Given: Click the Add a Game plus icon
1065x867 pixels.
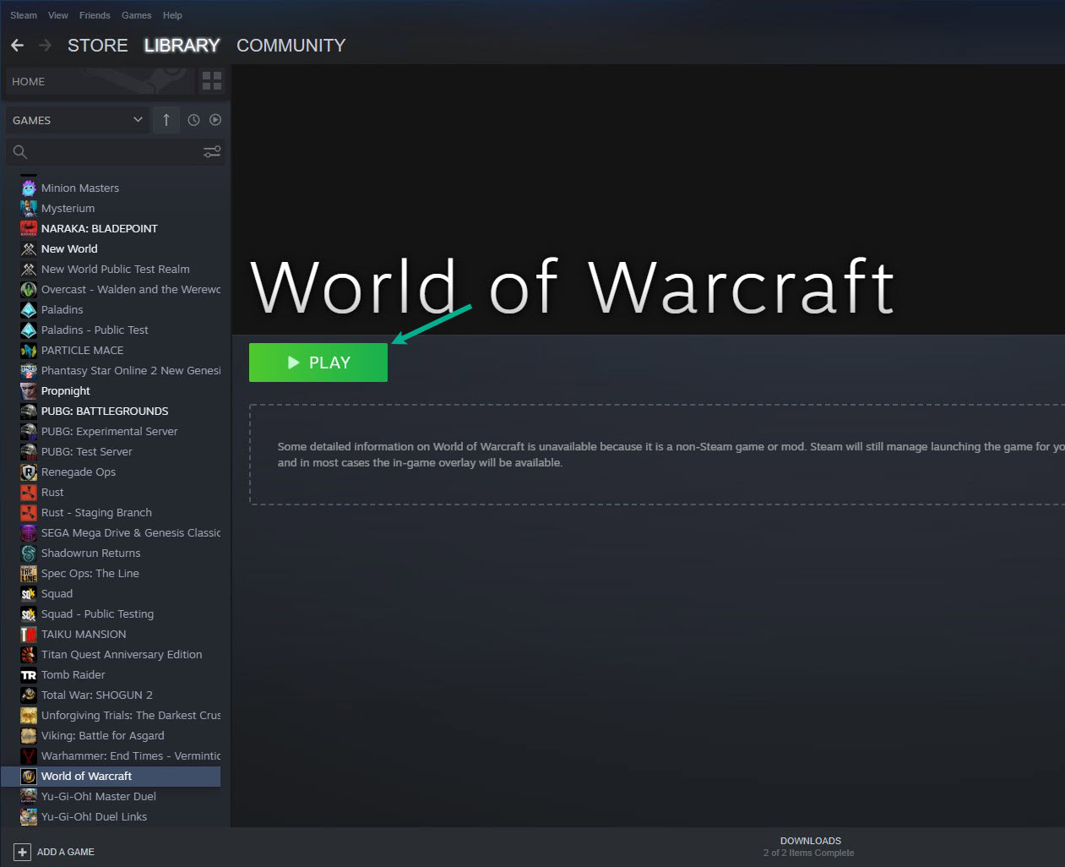Looking at the screenshot, I should click(23, 852).
